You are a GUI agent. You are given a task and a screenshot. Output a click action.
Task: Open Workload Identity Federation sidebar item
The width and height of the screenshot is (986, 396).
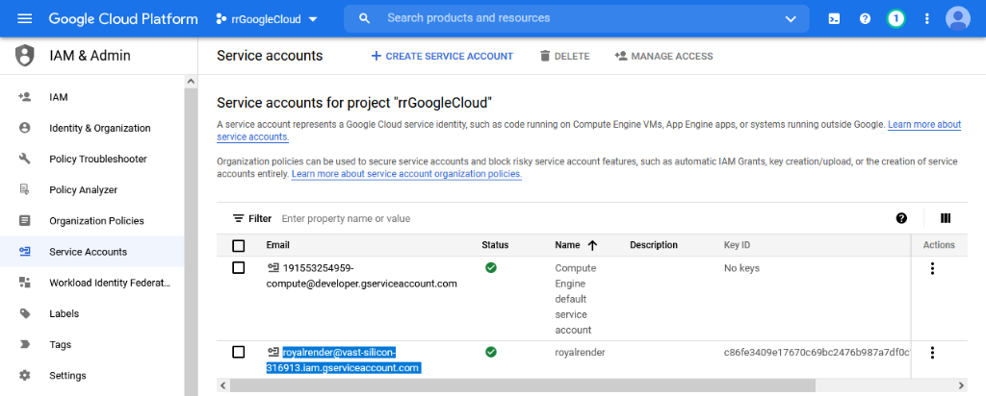click(91, 283)
